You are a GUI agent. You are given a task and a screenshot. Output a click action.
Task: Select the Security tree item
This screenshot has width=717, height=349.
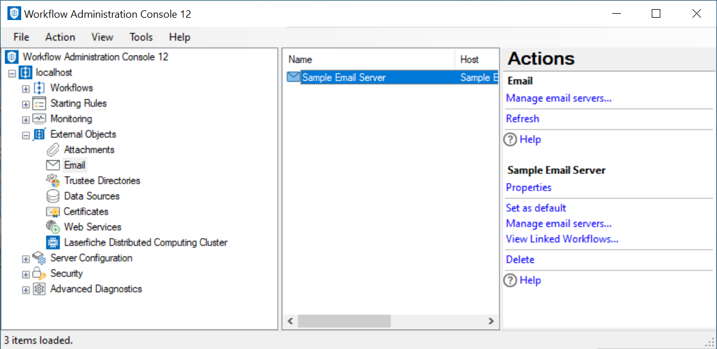click(x=66, y=273)
